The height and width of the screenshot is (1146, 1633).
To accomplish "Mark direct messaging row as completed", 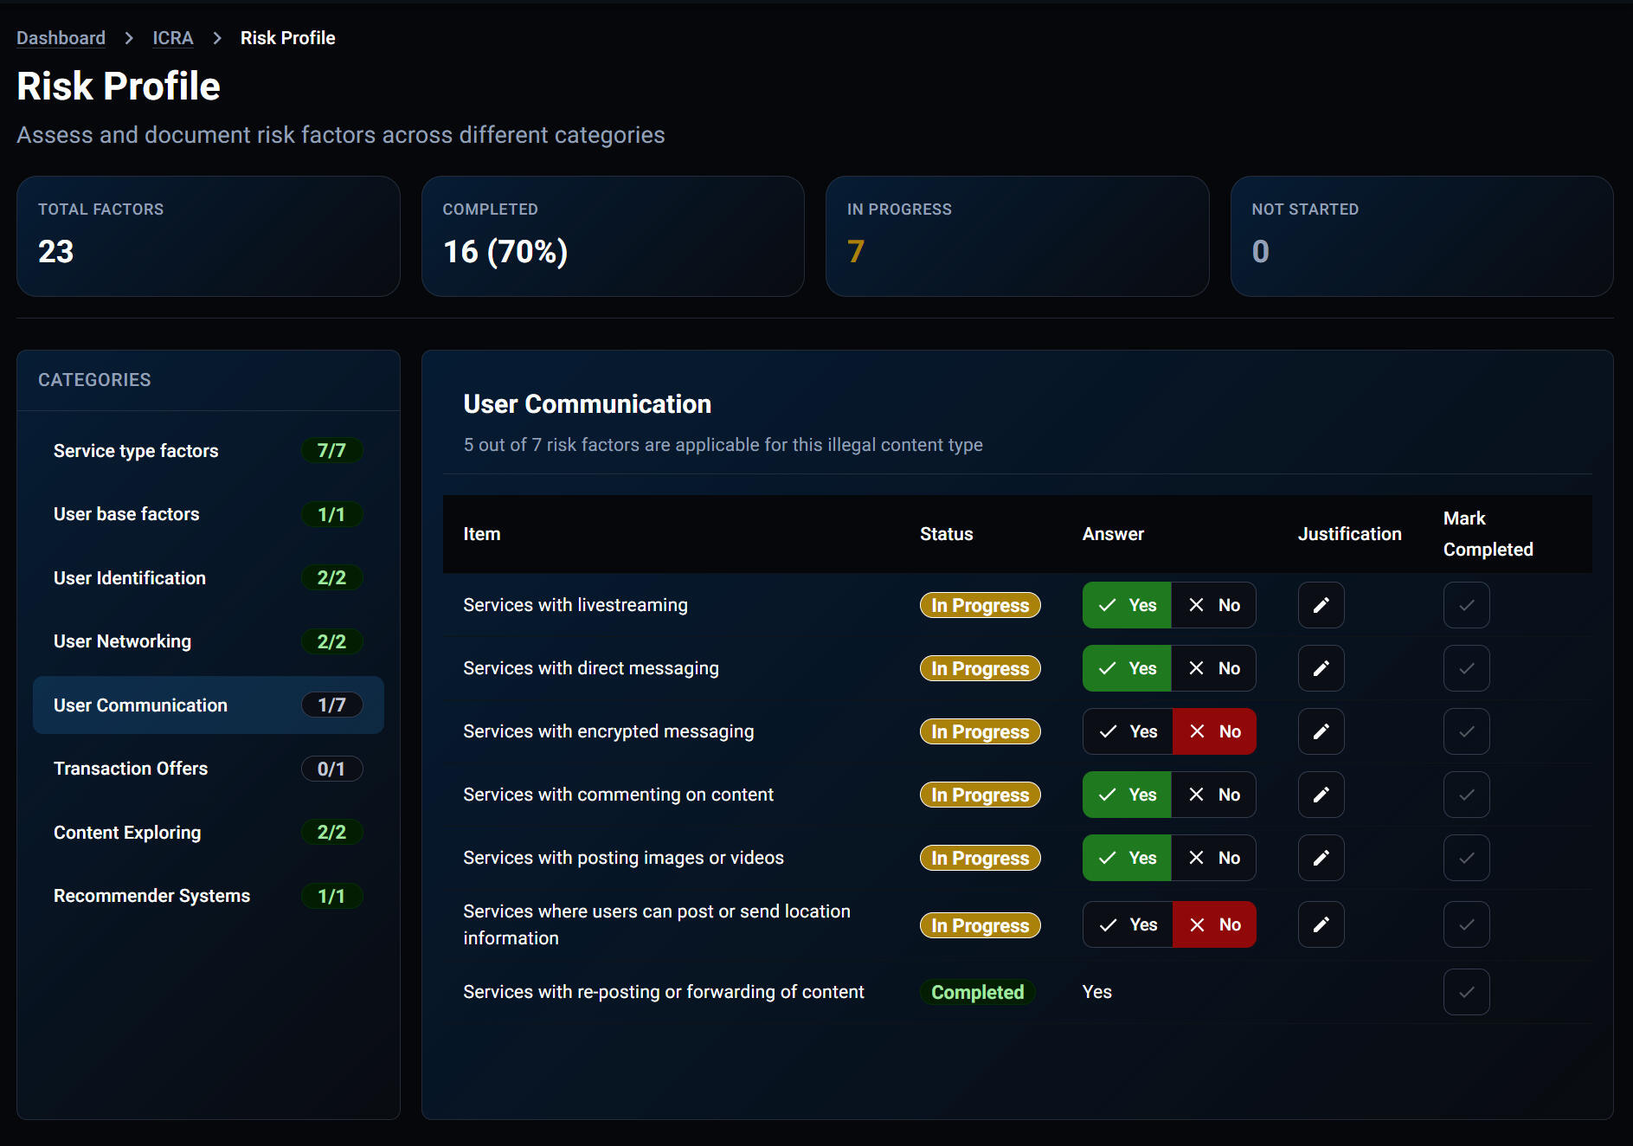I will click(x=1466, y=668).
